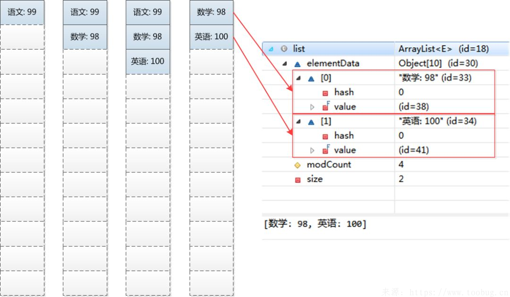510x297 pixels.
Task: Click the field icon beside value (id=41)
Action: click(325, 150)
